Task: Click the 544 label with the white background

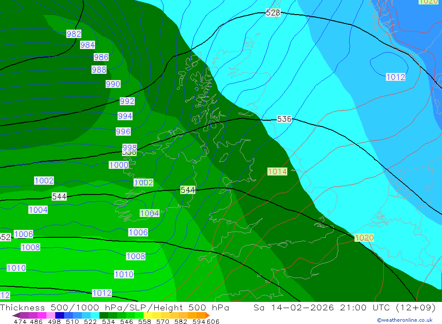Action: tap(59, 196)
